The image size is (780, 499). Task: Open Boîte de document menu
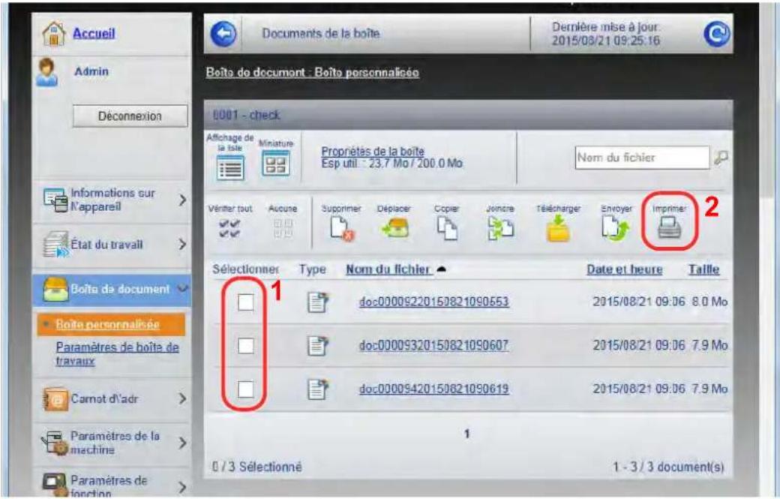(x=112, y=290)
